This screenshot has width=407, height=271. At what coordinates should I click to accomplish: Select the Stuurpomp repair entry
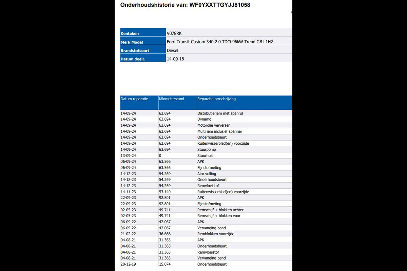(x=207, y=149)
